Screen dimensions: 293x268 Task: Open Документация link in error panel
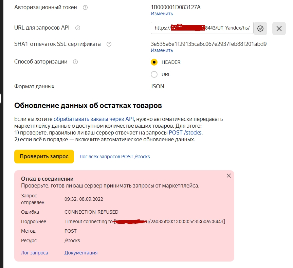(x=81, y=253)
